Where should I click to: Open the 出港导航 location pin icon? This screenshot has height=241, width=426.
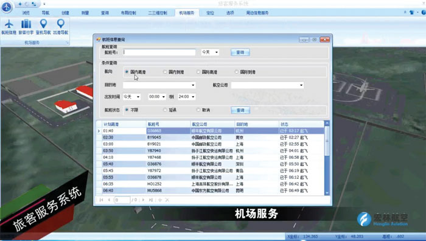pyautogui.click(x=61, y=27)
